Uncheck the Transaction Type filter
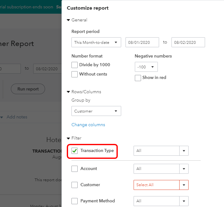 [x=75, y=151]
